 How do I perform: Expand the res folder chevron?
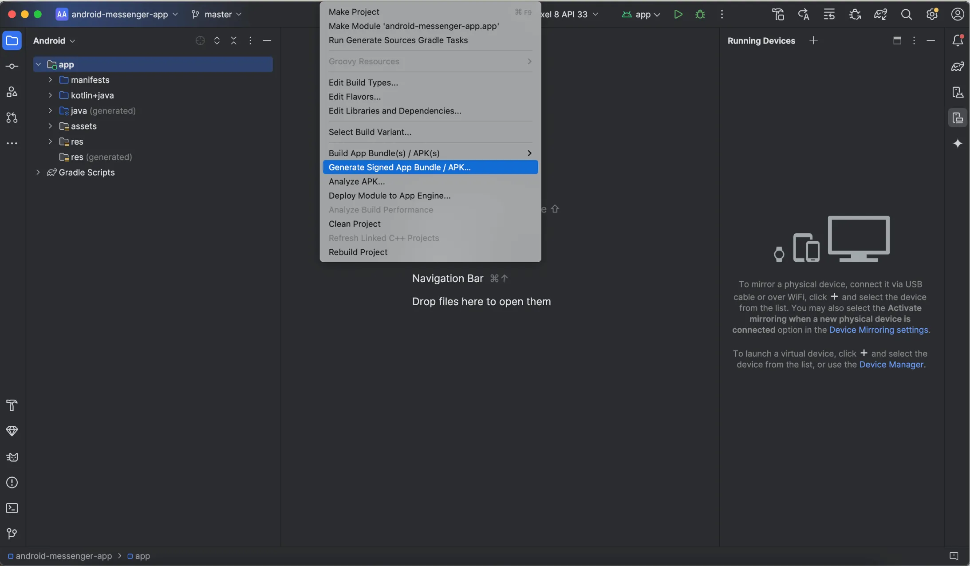click(51, 141)
